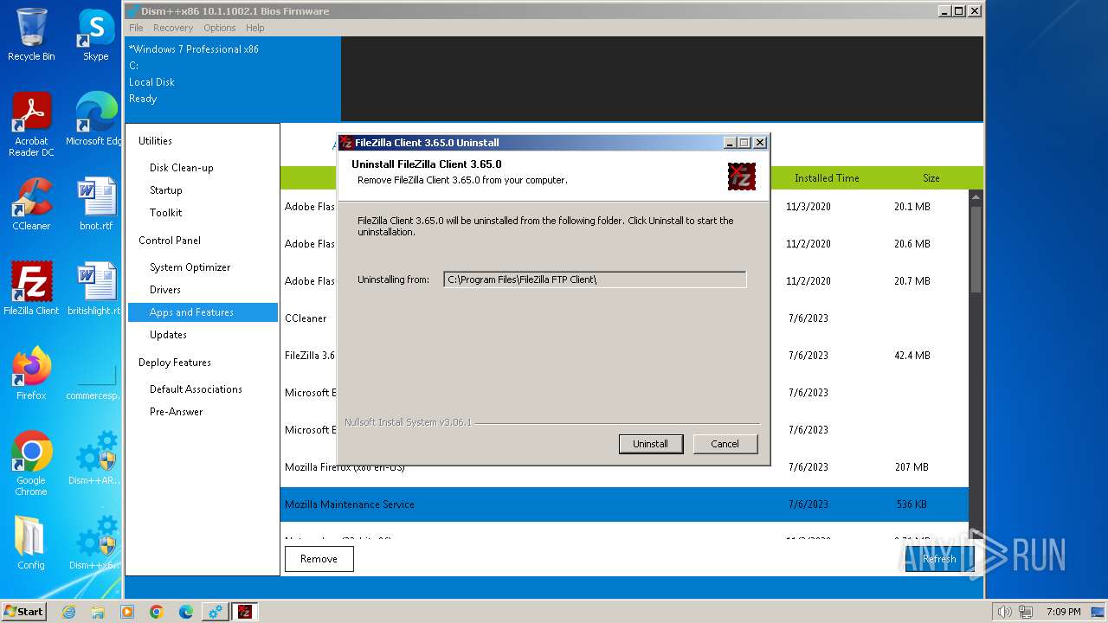Click the Utilities heading in the sidebar
This screenshot has height=623, width=1108.
coord(156,141)
